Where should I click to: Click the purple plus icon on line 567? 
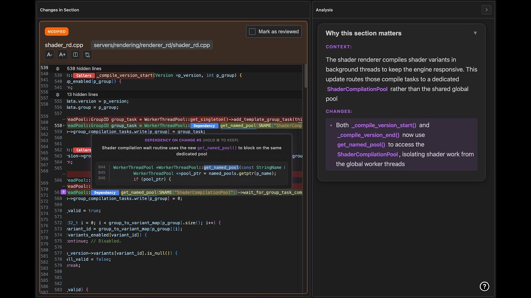[x=63, y=192]
